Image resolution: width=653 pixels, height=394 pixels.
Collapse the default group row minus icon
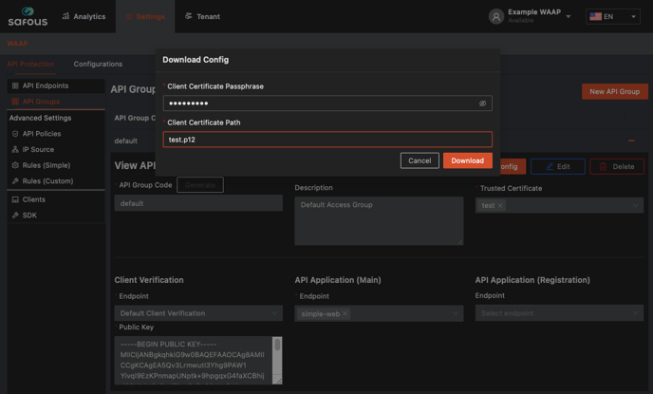coord(631,141)
